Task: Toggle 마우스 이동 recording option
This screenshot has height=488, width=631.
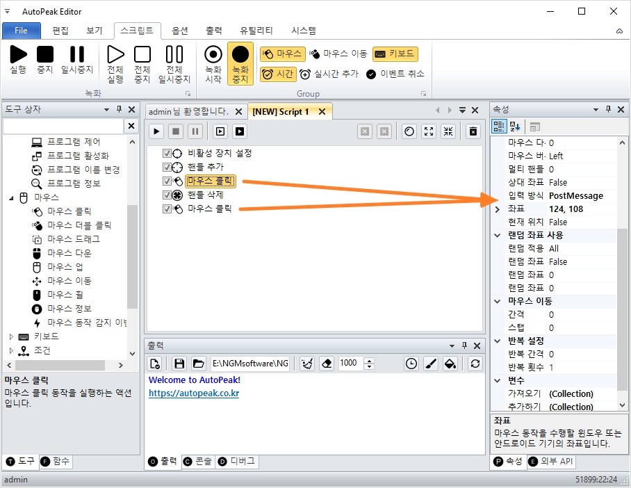Action: click(x=338, y=54)
